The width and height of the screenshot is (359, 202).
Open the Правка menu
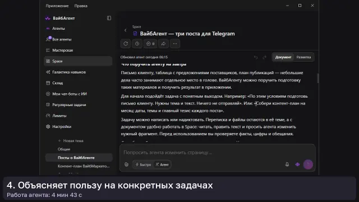tap(81, 6)
